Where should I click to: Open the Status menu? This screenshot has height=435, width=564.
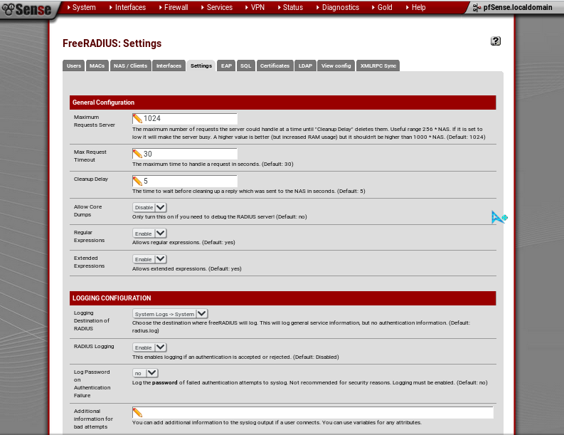(291, 7)
